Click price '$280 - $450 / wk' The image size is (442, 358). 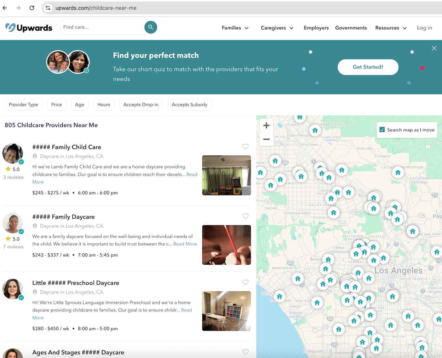pyautogui.click(x=50, y=329)
